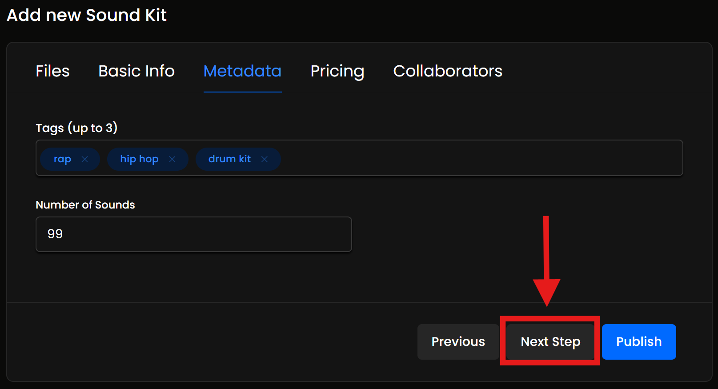The height and width of the screenshot is (389, 718).
Task: Click the X on the "drum kit" tag
Action: click(x=265, y=159)
